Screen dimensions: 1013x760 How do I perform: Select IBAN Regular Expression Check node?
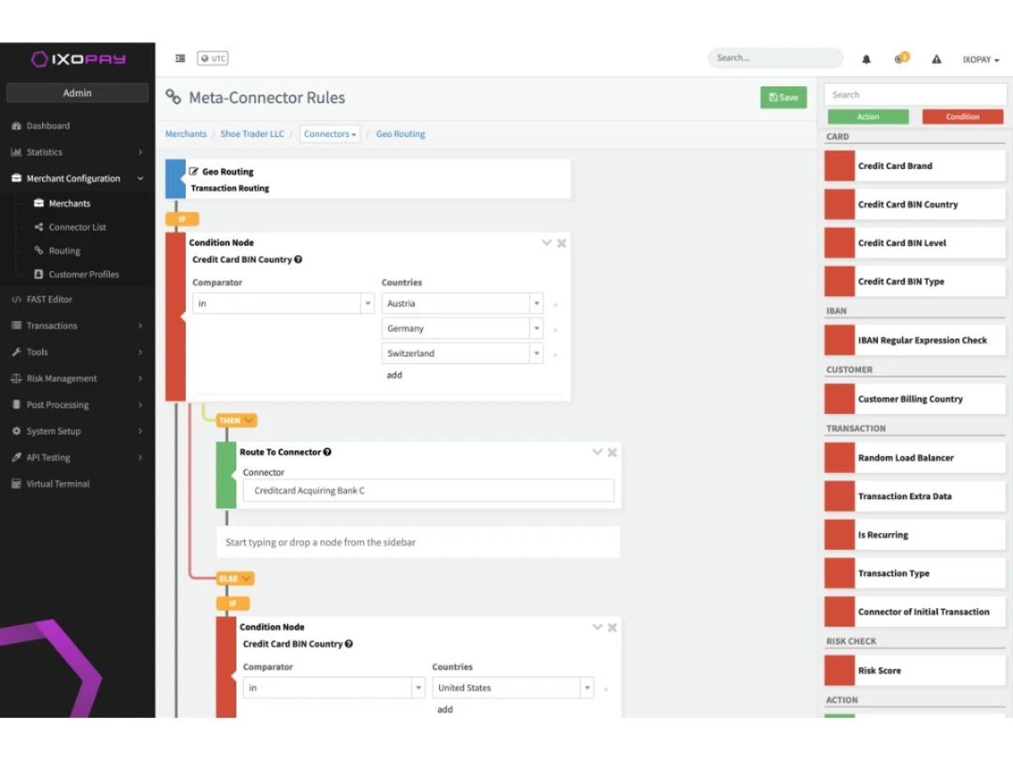(915, 340)
